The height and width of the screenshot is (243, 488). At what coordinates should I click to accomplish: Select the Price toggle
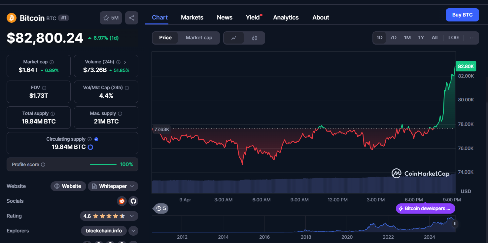[165, 38]
